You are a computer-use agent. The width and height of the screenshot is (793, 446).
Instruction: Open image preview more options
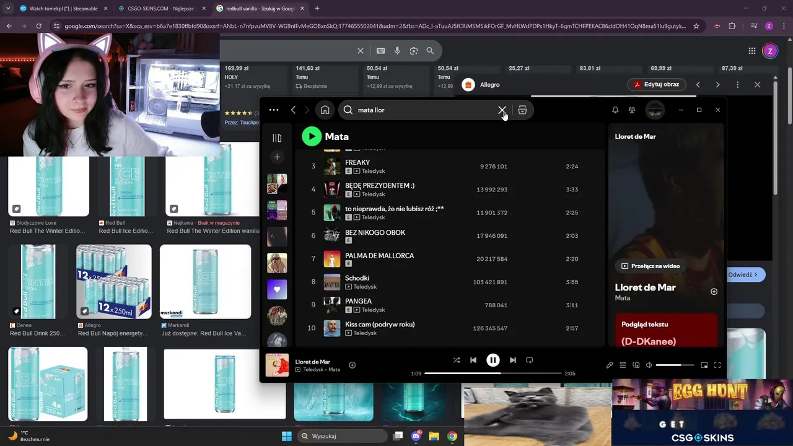pos(737,84)
